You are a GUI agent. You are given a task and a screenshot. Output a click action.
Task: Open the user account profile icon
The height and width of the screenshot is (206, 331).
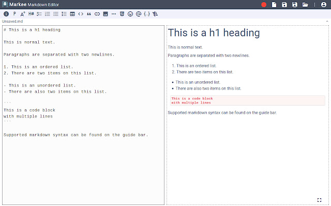pos(324,5)
